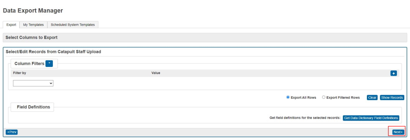
Task: Expand the Select Columns to Export section
Action: [x=205, y=38]
